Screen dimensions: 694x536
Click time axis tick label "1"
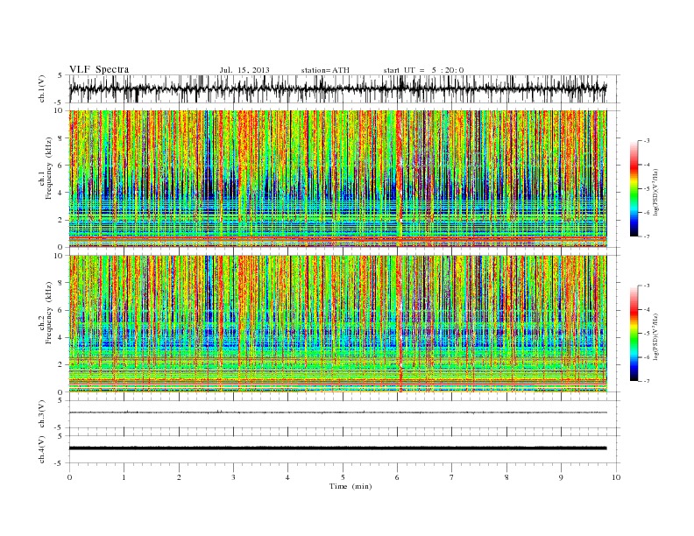click(124, 477)
